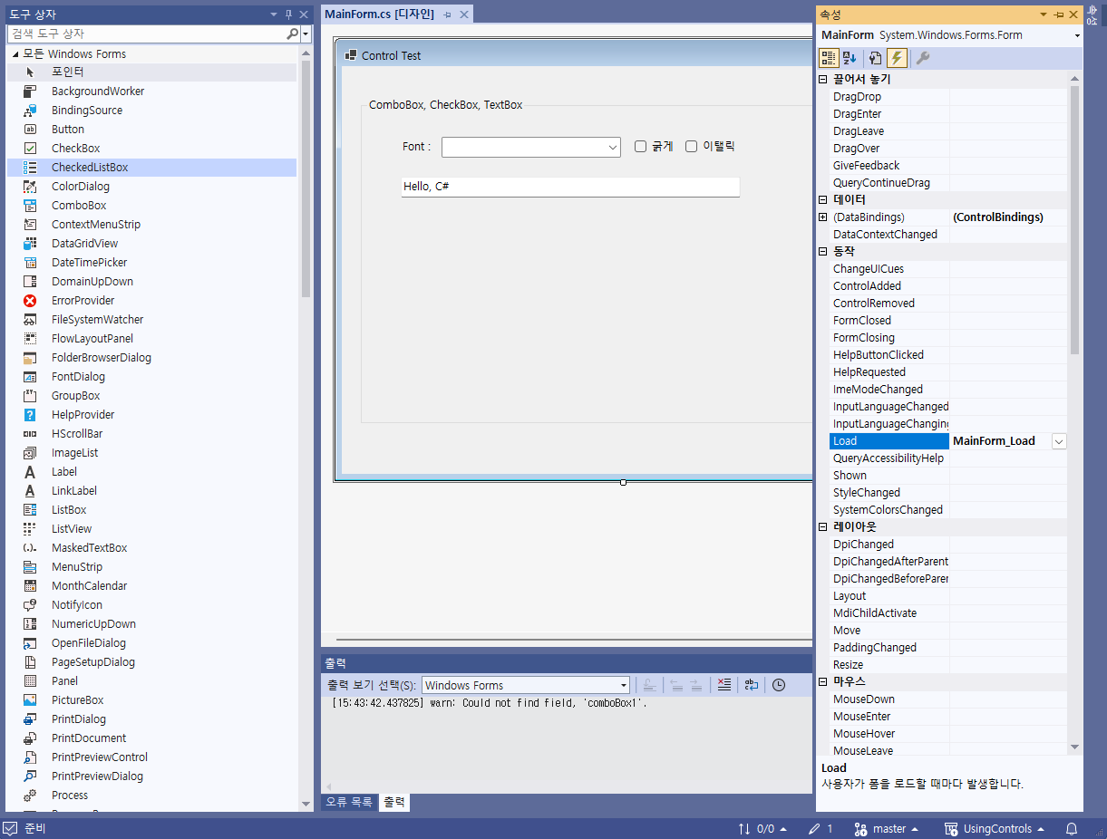1107x839 pixels.
Task: Collapse the 모든 Windows Forms toolbox group
Action: pos(15,53)
